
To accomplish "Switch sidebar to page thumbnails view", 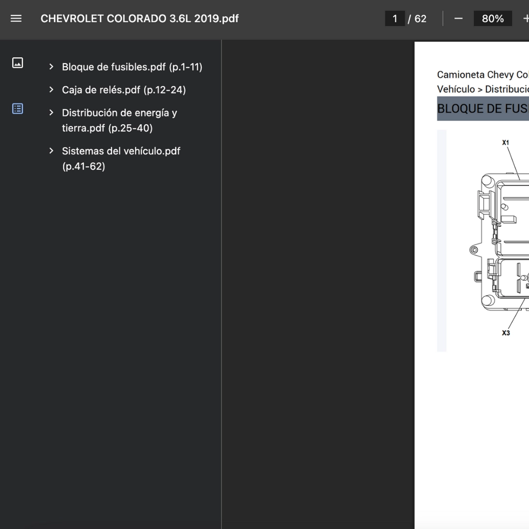I will click(18, 63).
